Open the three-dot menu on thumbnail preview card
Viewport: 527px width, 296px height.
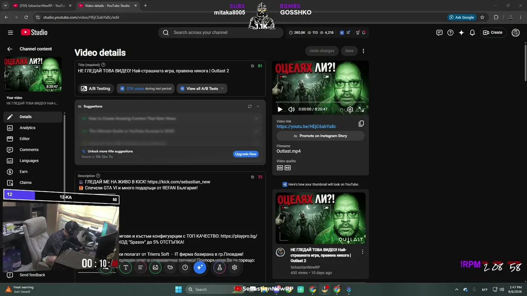coord(362,252)
